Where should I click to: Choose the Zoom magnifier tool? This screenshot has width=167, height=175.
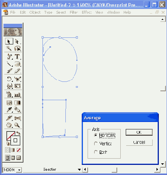17,125
